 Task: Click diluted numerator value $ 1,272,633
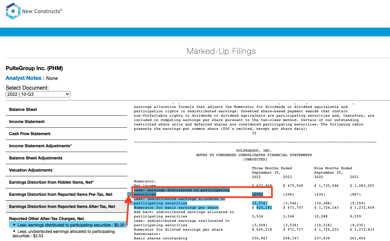[x=362, y=229]
